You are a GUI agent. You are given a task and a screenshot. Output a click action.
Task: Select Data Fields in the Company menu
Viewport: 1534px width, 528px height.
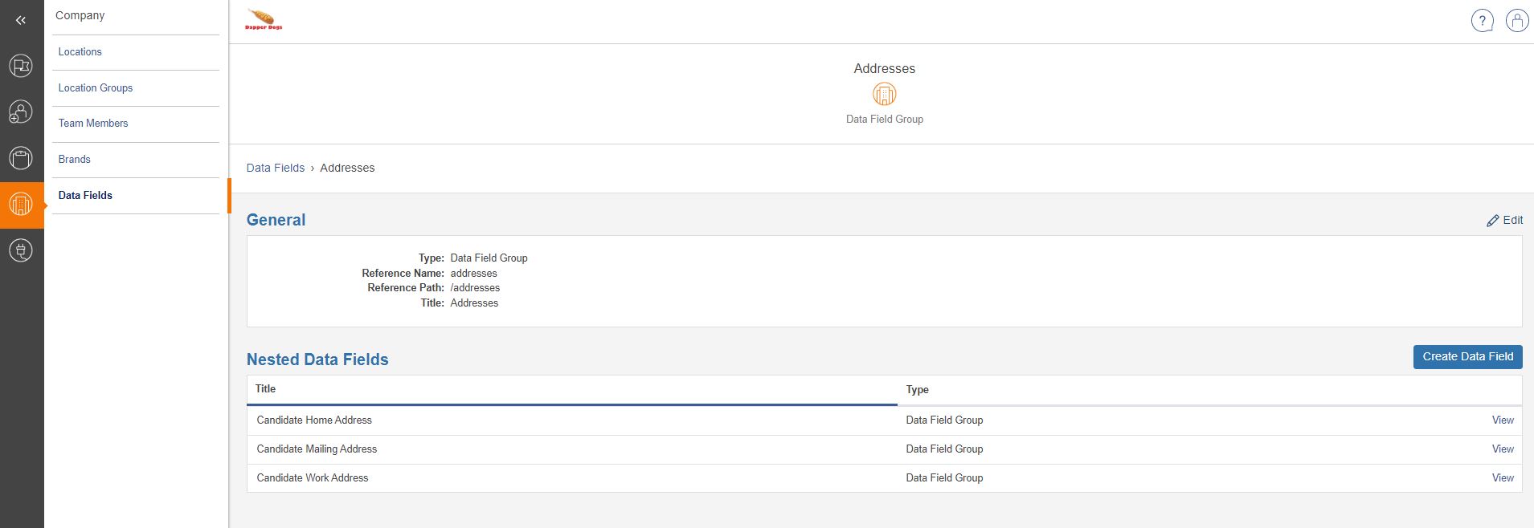pos(85,196)
